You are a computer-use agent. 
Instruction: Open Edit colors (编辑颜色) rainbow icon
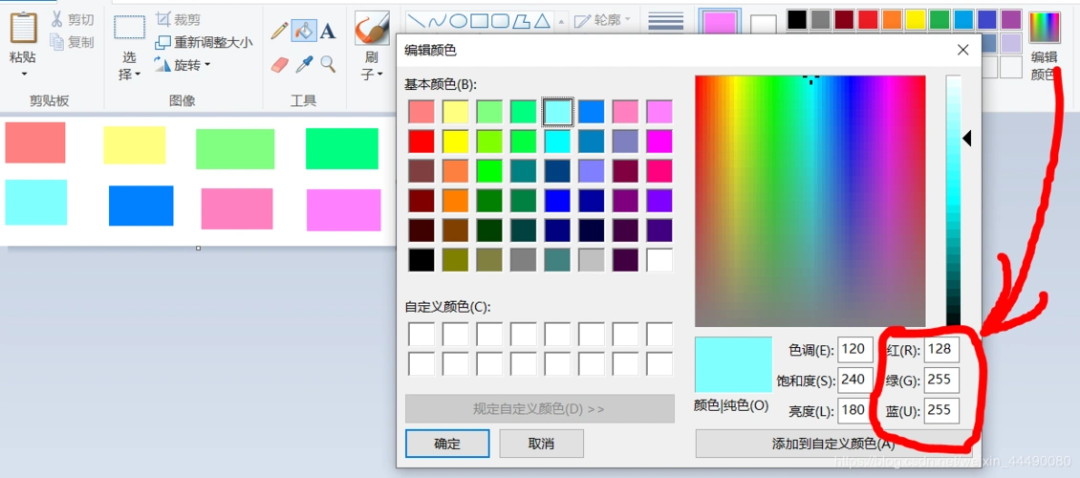pyautogui.click(x=1045, y=28)
